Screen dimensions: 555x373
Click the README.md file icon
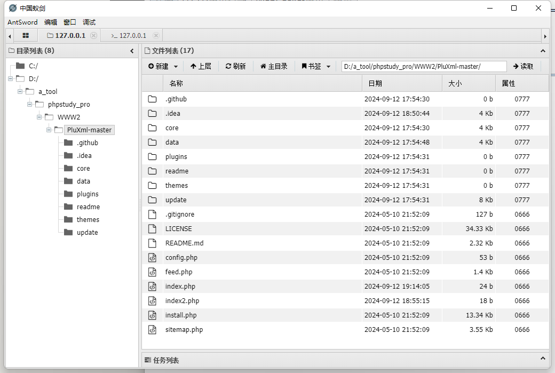point(152,243)
